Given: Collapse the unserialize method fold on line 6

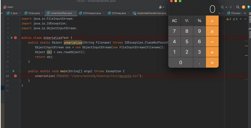Looking at the screenshot, I should (x=20, y=43).
